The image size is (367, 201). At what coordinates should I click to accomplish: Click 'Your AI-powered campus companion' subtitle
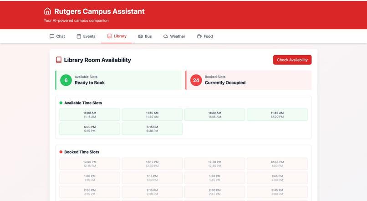click(76, 21)
